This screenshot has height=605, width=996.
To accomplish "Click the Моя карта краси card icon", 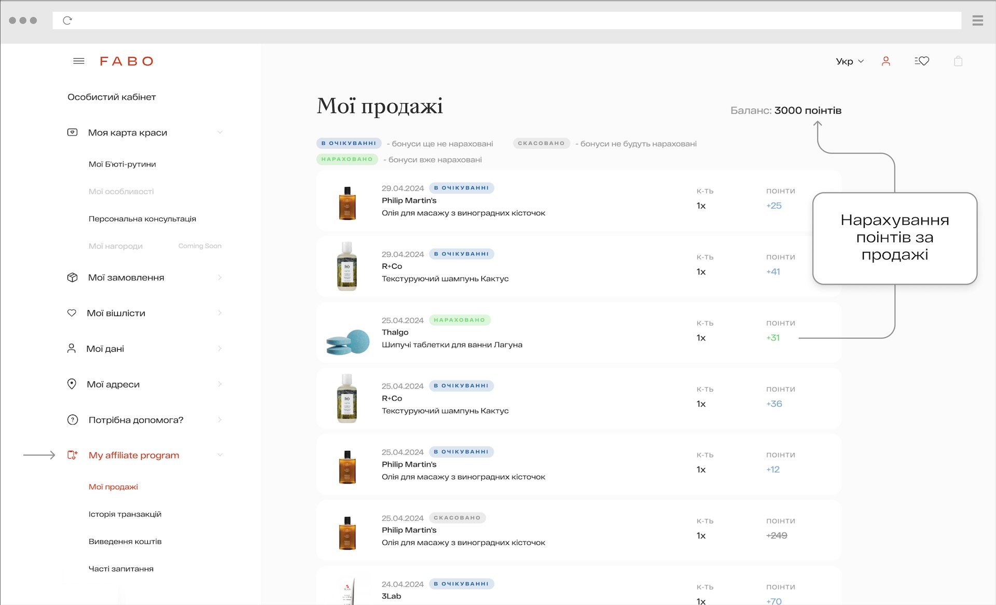I will click(x=73, y=132).
